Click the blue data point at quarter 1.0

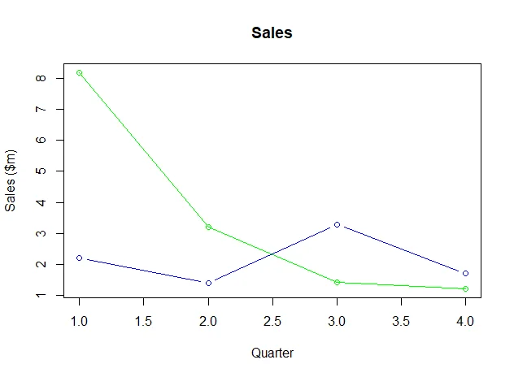(x=79, y=258)
